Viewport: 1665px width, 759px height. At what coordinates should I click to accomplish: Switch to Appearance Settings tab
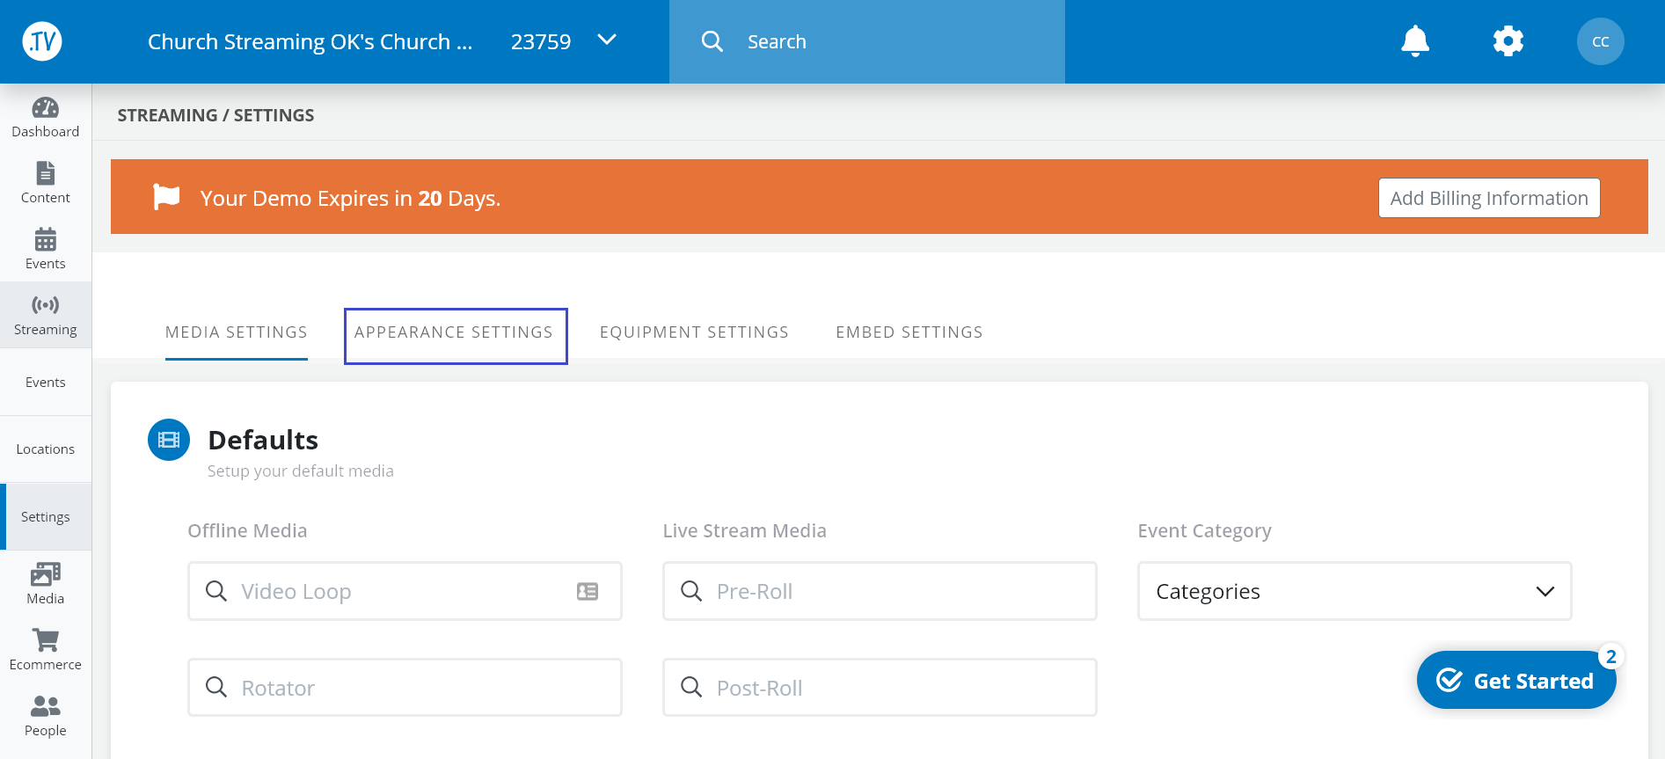tap(454, 332)
